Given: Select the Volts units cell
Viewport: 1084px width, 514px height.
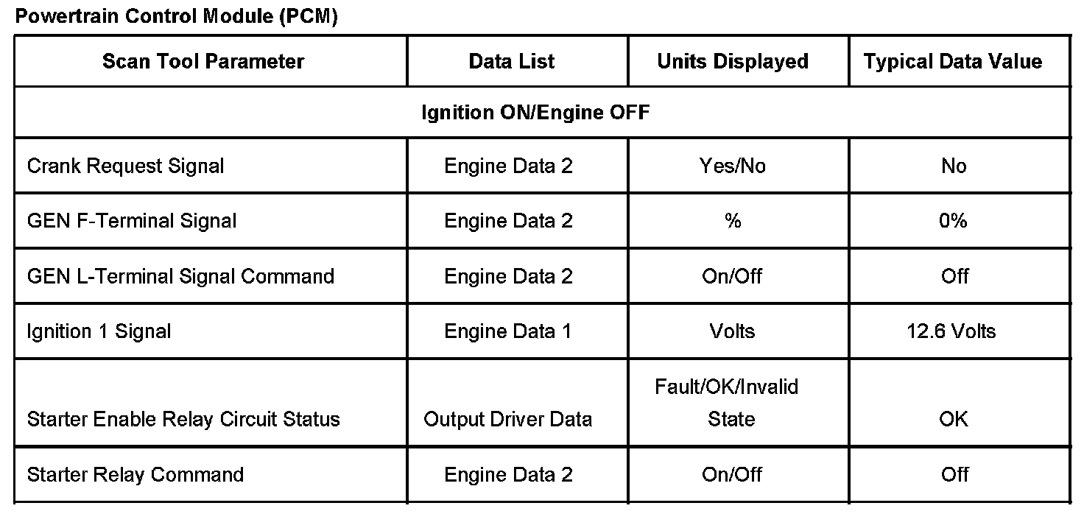Looking at the screenshot, I should (x=733, y=331).
